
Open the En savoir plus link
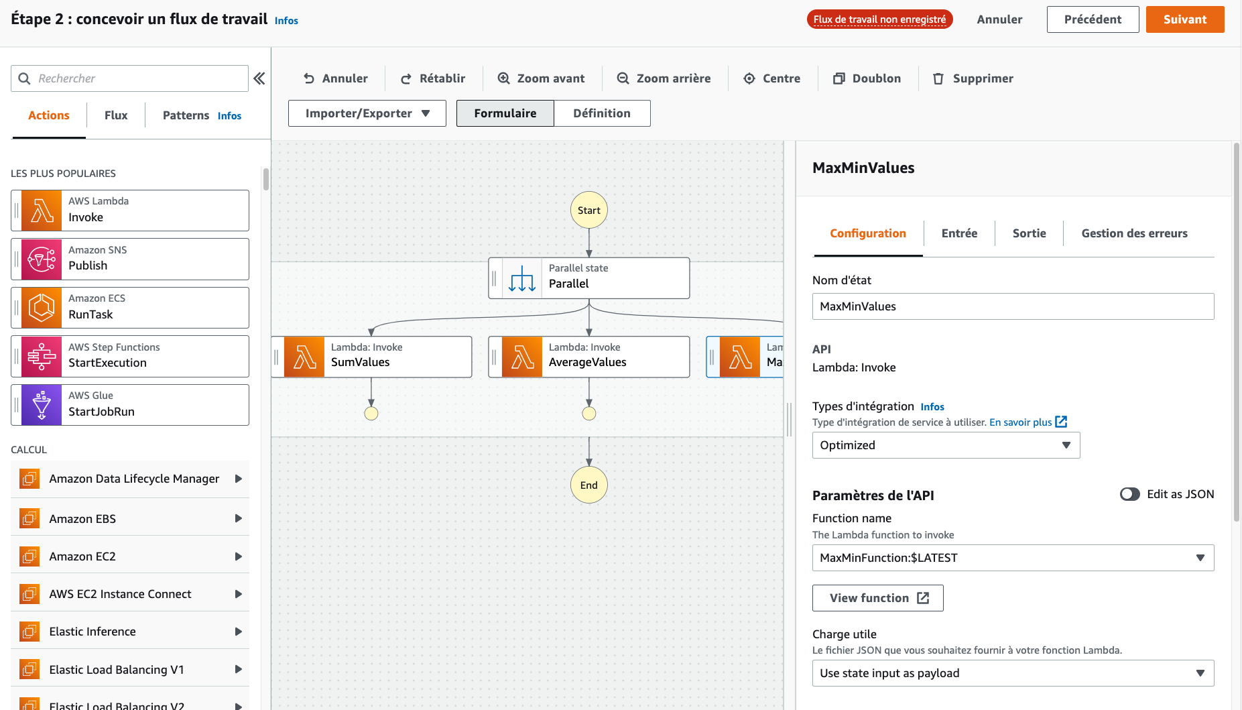pos(1020,422)
